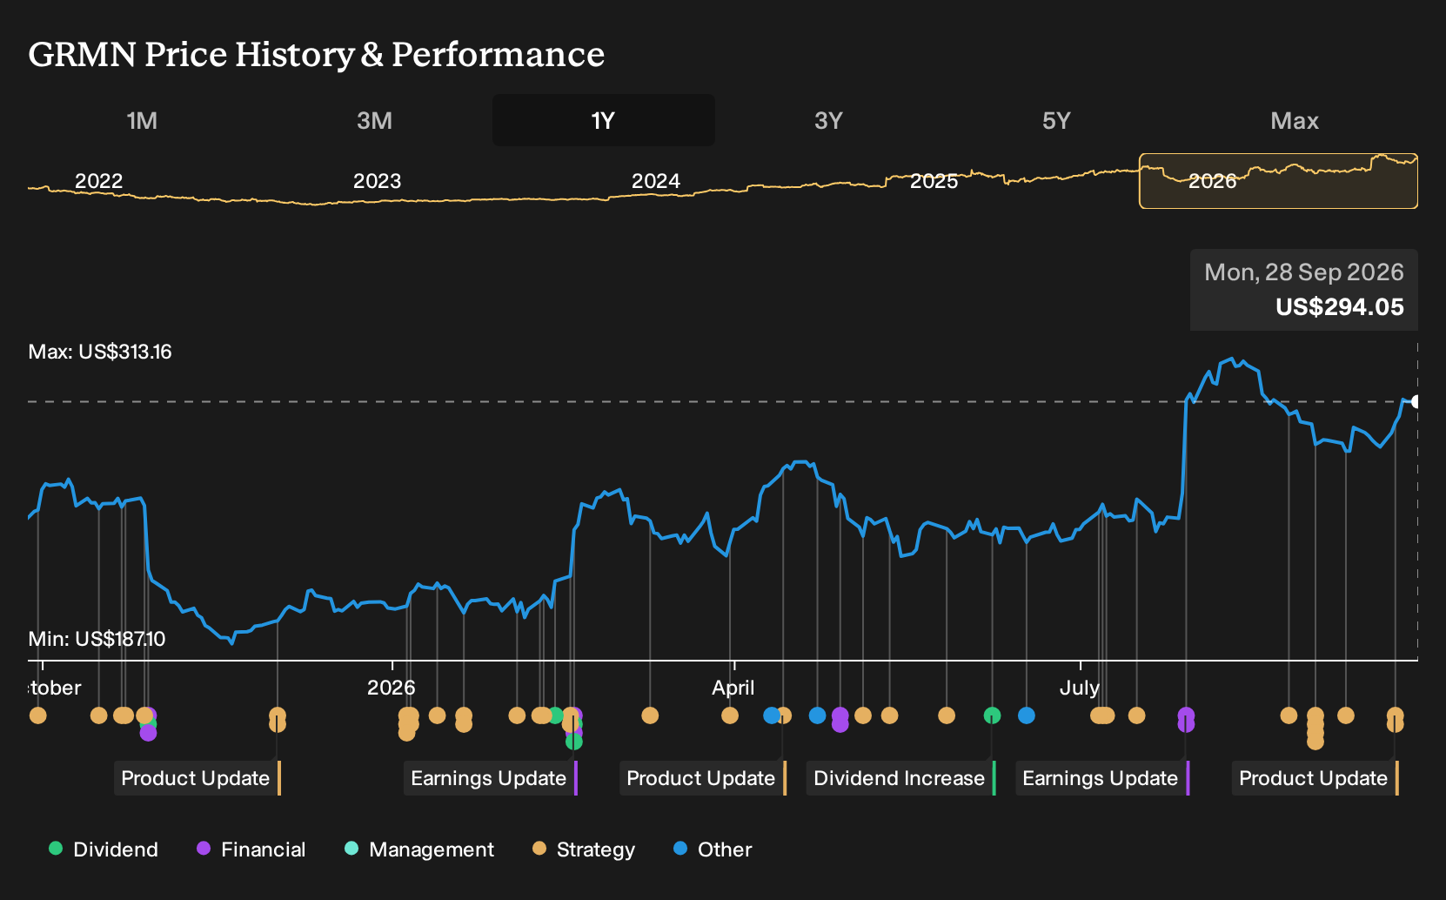Screen dimensions: 1446x900
Task: Open the Product Update label between Earnings Update and Dividend Increase
Action: point(702,778)
